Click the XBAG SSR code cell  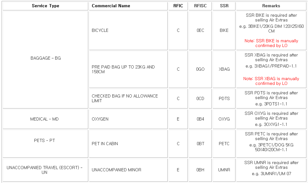coord(224,69)
